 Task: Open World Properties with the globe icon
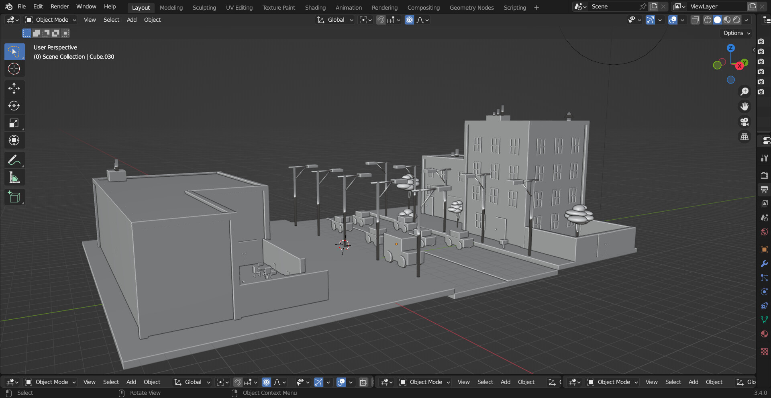(764, 232)
